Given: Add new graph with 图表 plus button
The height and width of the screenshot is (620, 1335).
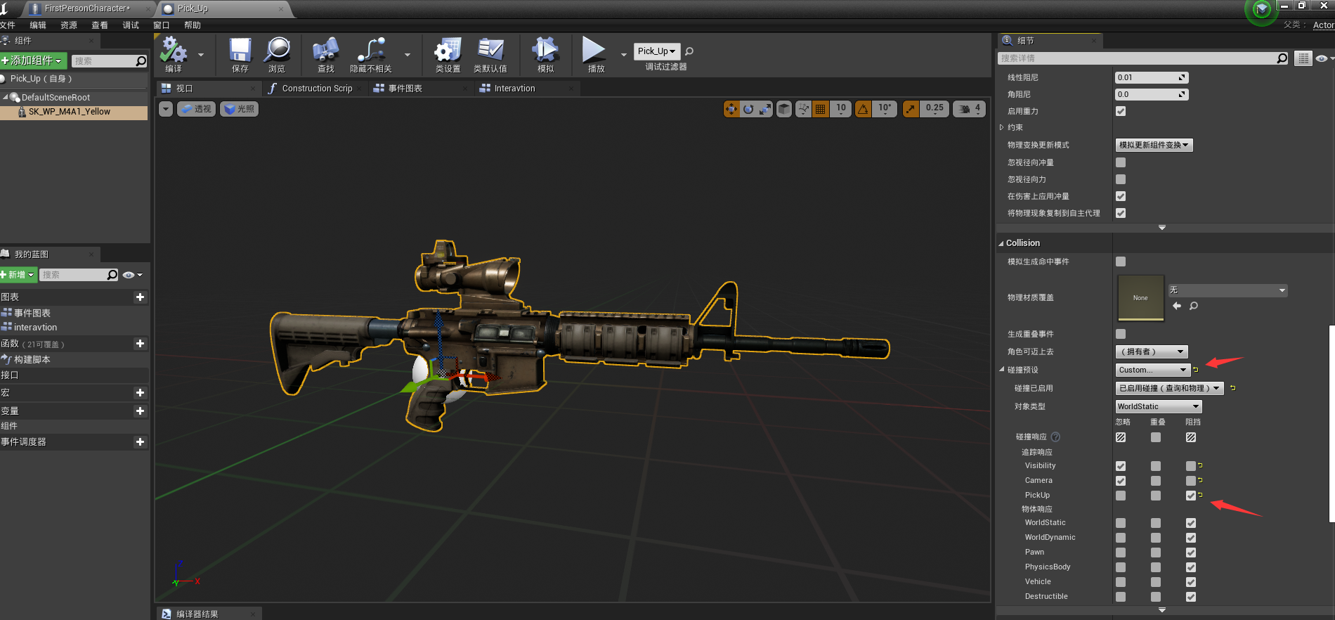Looking at the screenshot, I should 140,297.
